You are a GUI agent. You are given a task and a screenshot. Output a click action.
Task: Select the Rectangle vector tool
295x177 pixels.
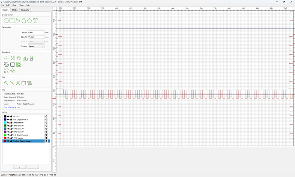pyautogui.click(x=12, y=21)
